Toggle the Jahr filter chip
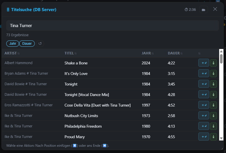The width and height of the screenshot is (226, 153). tap(13, 44)
